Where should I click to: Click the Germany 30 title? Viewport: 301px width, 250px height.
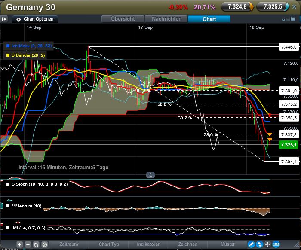[x=31, y=7]
